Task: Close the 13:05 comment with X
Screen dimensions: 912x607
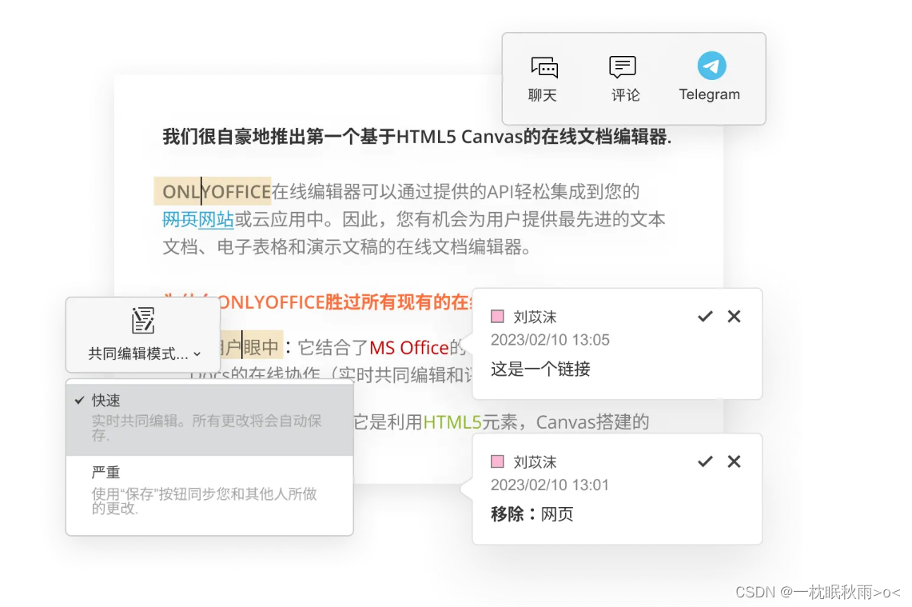Action: click(734, 316)
